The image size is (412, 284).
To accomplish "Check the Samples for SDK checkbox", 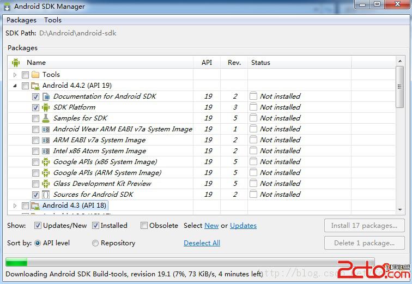I will coord(35,118).
